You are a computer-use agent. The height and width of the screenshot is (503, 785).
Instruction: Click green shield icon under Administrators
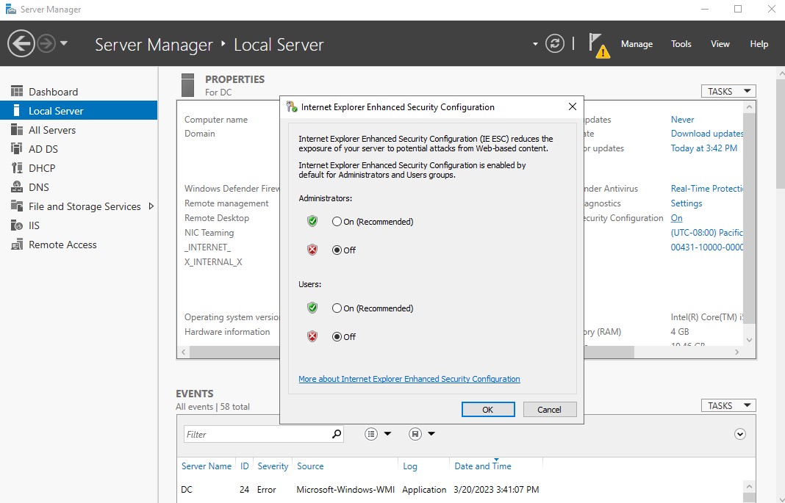point(312,221)
